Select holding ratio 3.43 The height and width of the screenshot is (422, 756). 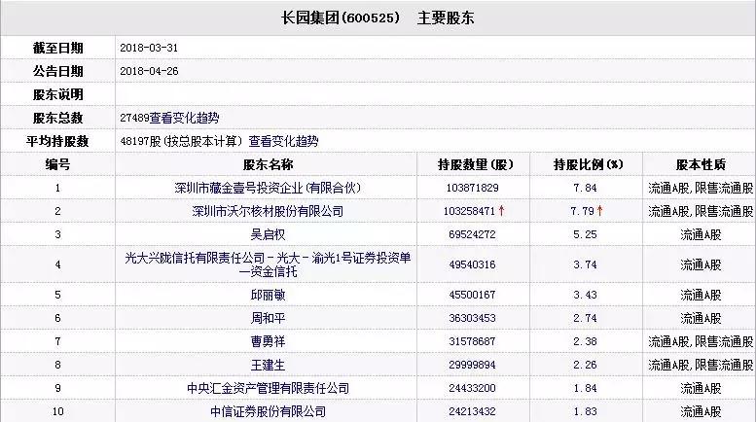click(x=586, y=295)
